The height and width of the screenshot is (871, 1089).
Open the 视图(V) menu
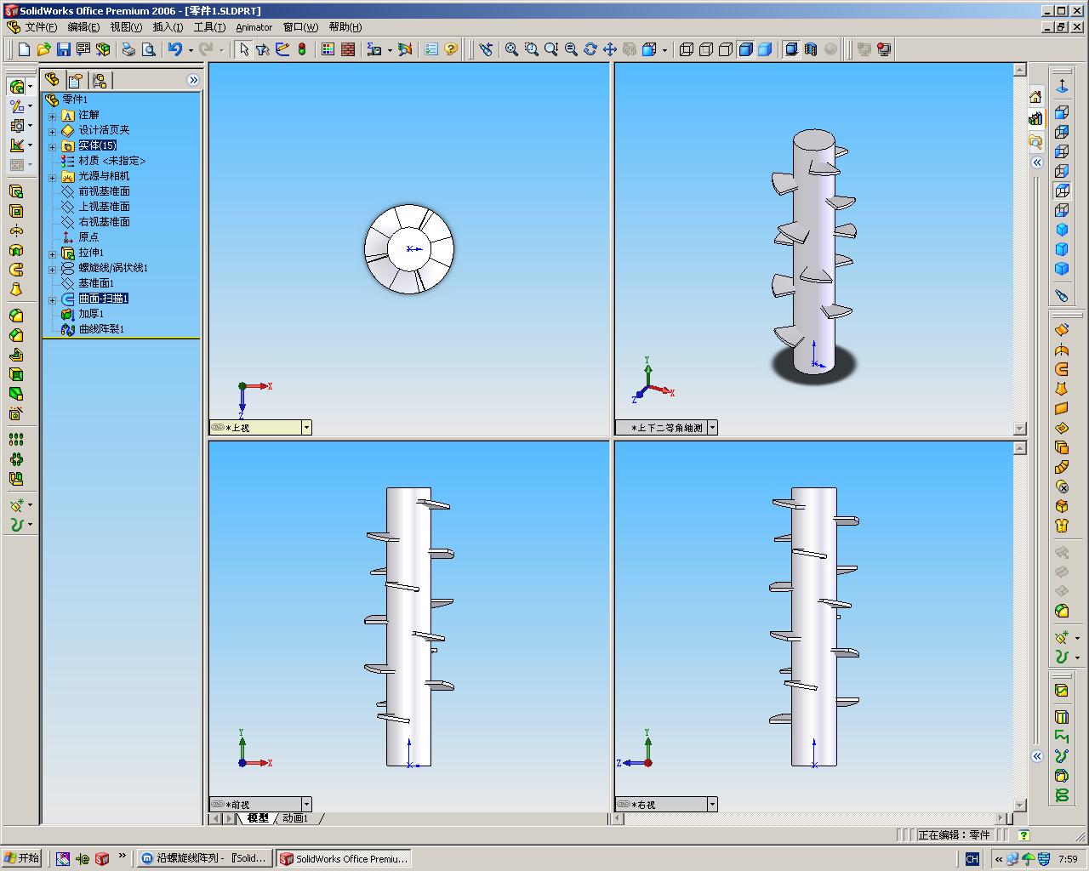tap(126, 27)
